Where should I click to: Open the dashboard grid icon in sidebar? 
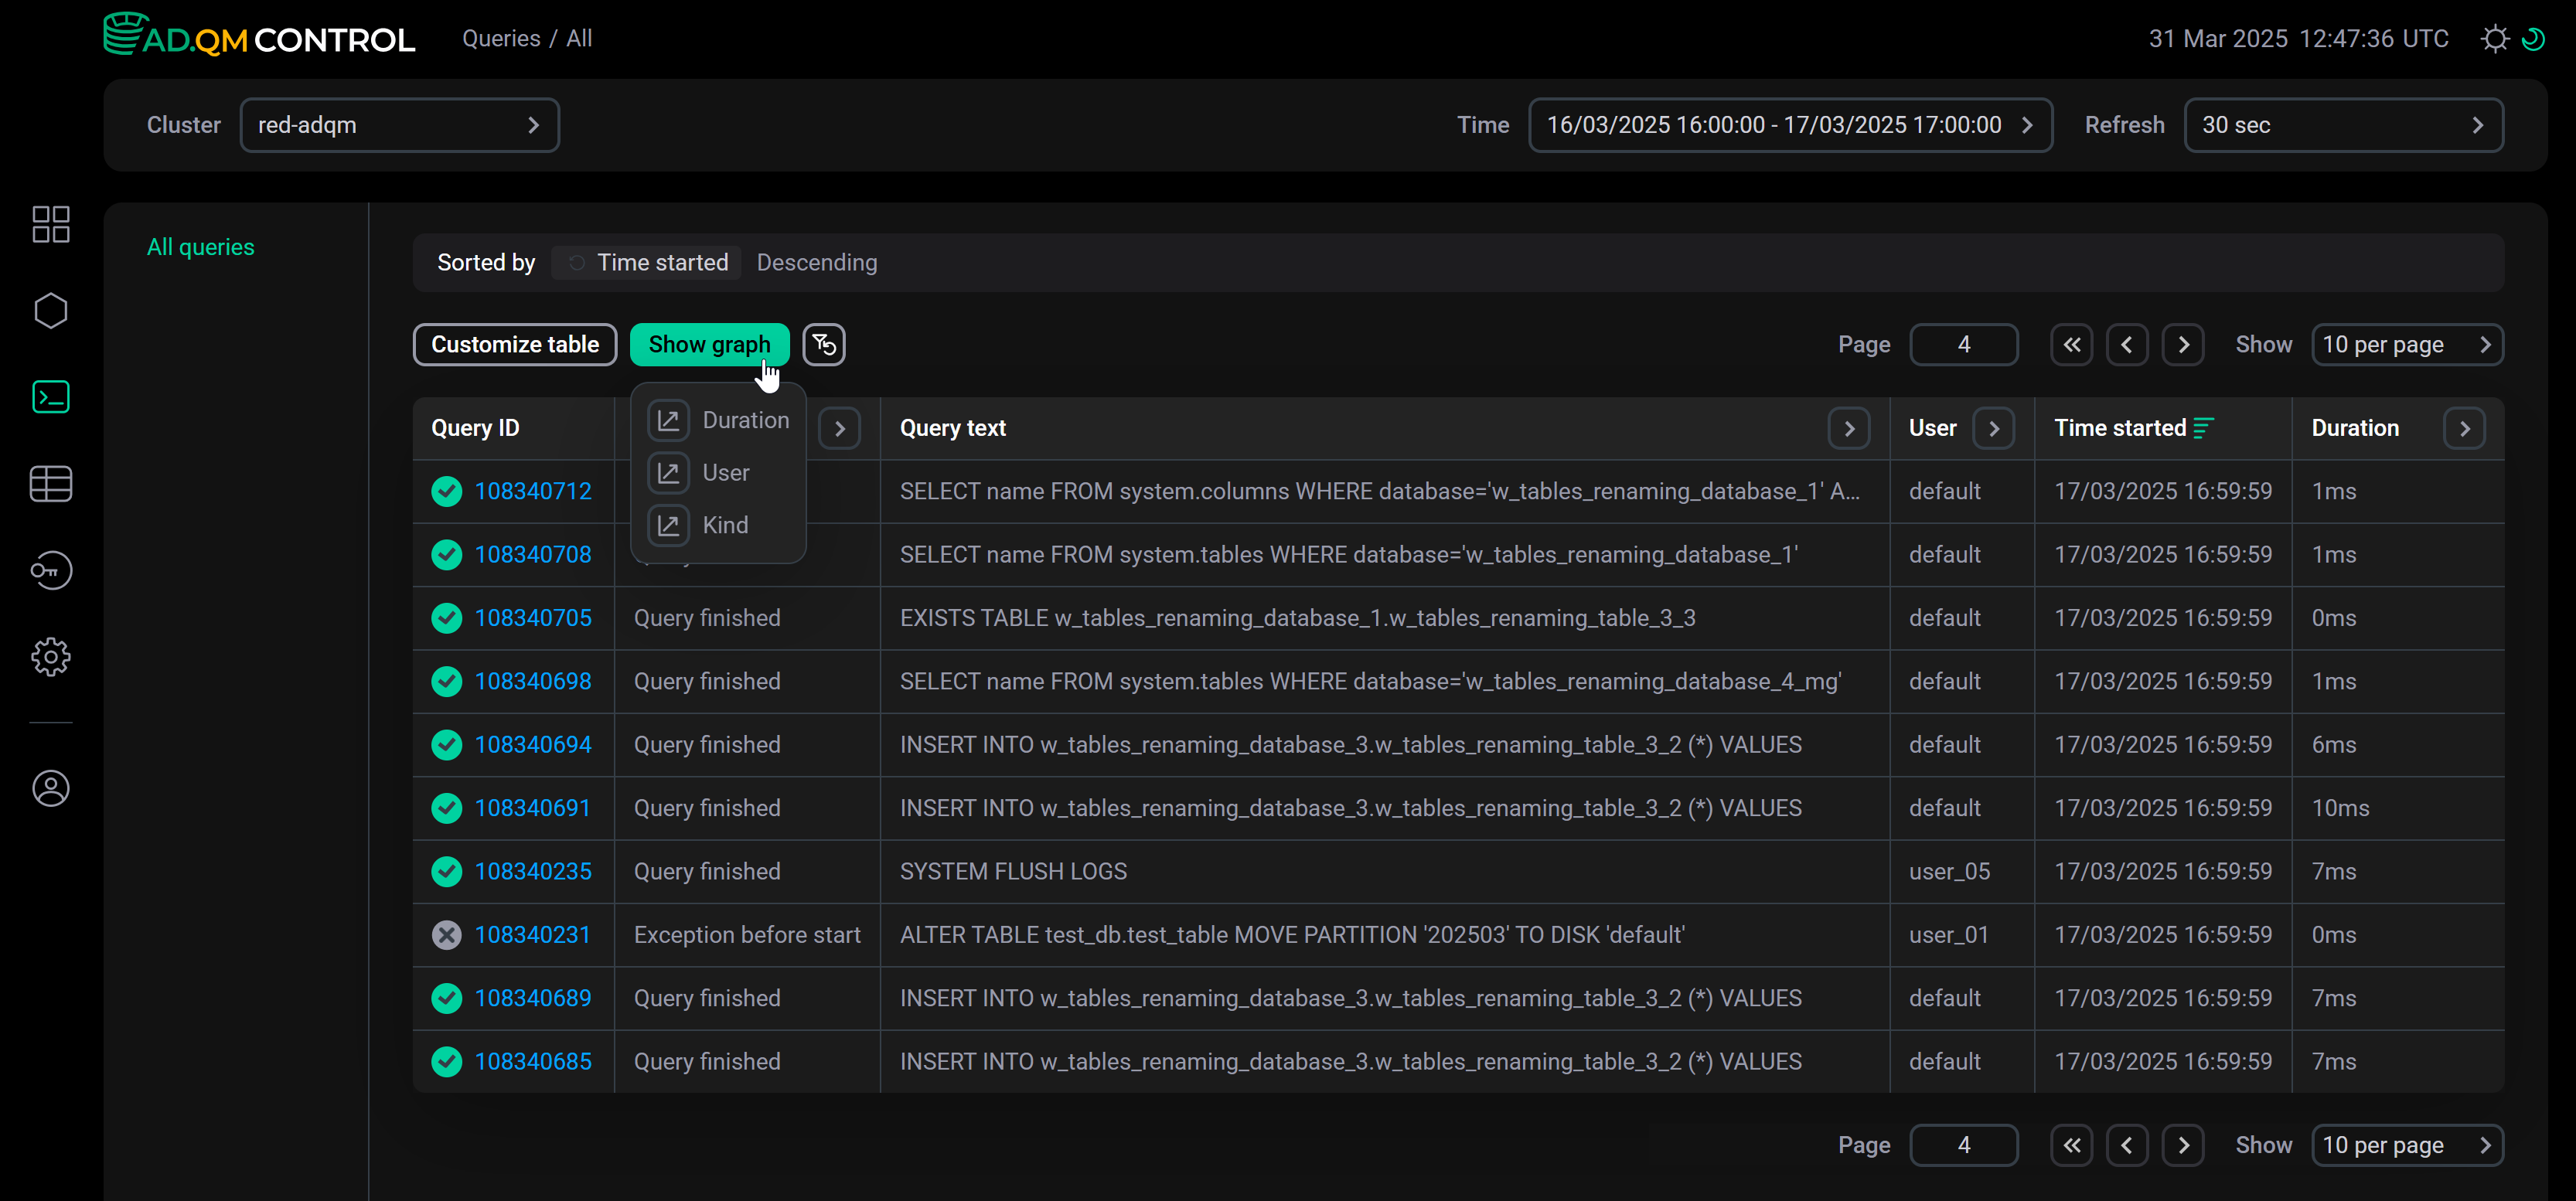(50, 224)
